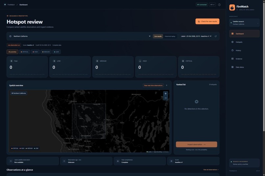Toggle the MEDIUM priority filter chip

(46, 52)
